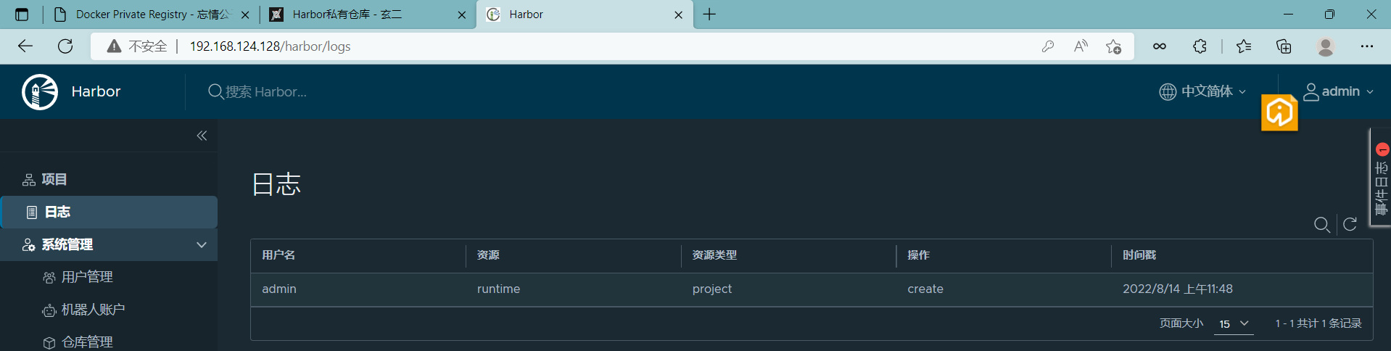Click the 1 - 1 共计 1 条记录 text

point(1318,323)
